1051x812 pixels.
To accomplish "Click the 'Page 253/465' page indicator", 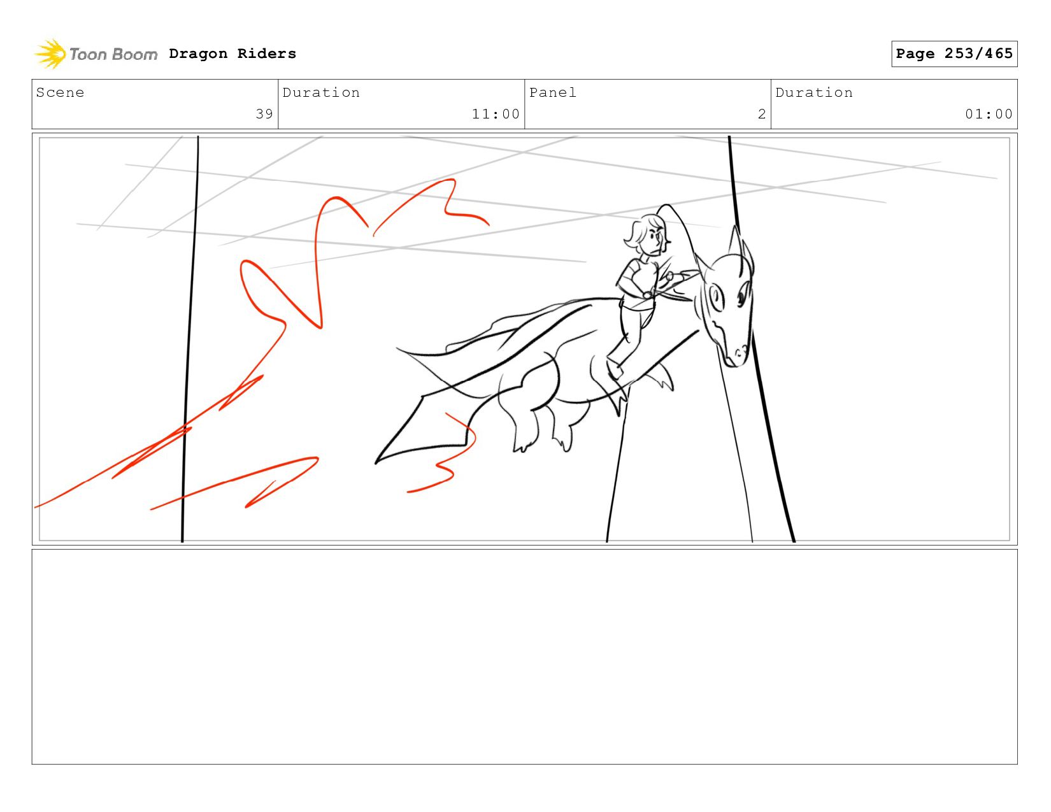I will pos(954,54).
